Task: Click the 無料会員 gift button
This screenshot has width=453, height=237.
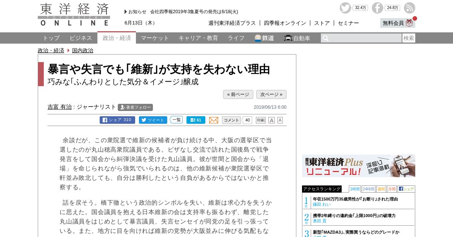Action: 398,23
